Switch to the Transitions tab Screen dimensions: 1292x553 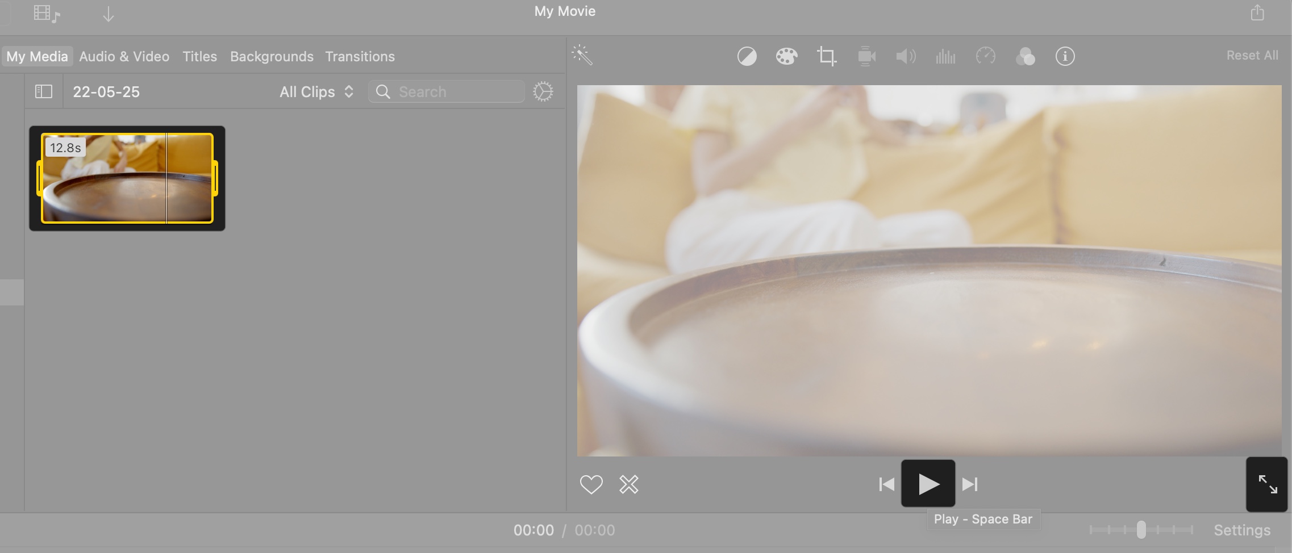coord(360,56)
